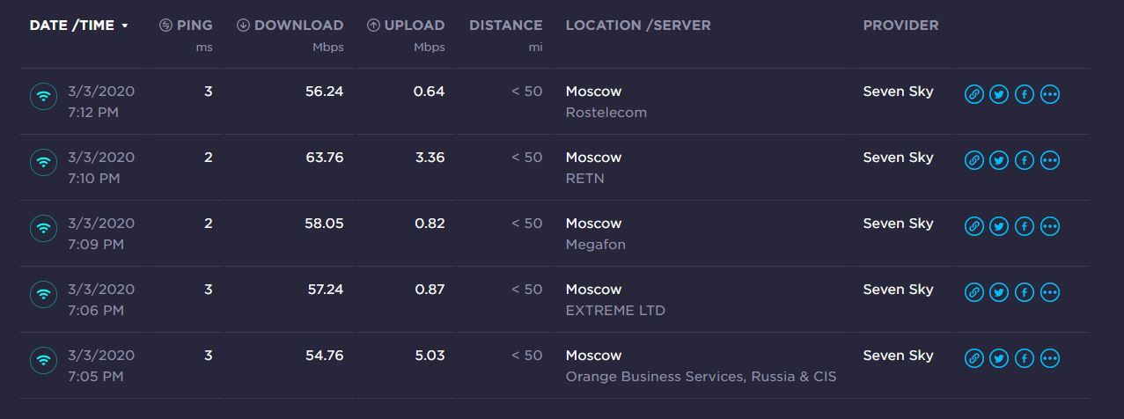The height and width of the screenshot is (419, 1124).
Task: Select the 54.76 Mbps download result row
Action: [323, 356]
